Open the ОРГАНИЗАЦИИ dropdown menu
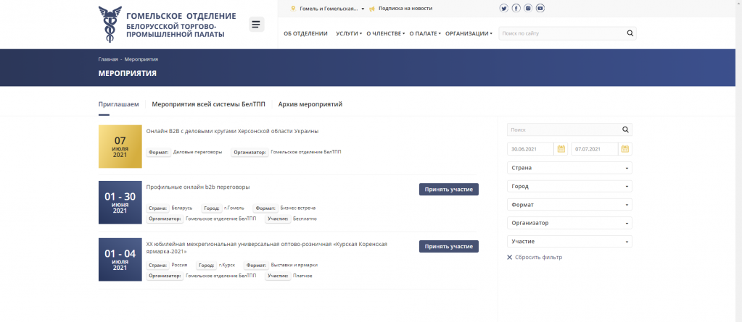This screenshot has width=742, height=322. pyautogui.click(x=469, y=33)
